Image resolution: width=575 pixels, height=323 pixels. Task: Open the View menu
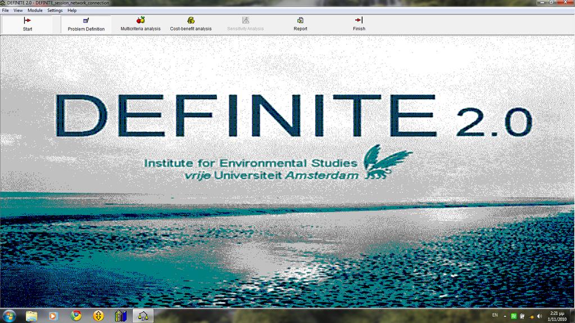(18, 10)
